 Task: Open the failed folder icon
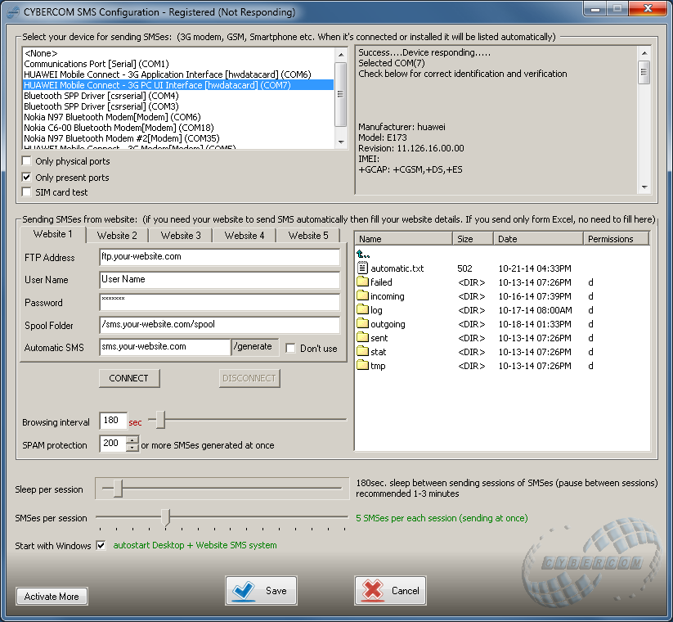click(362, 282)
